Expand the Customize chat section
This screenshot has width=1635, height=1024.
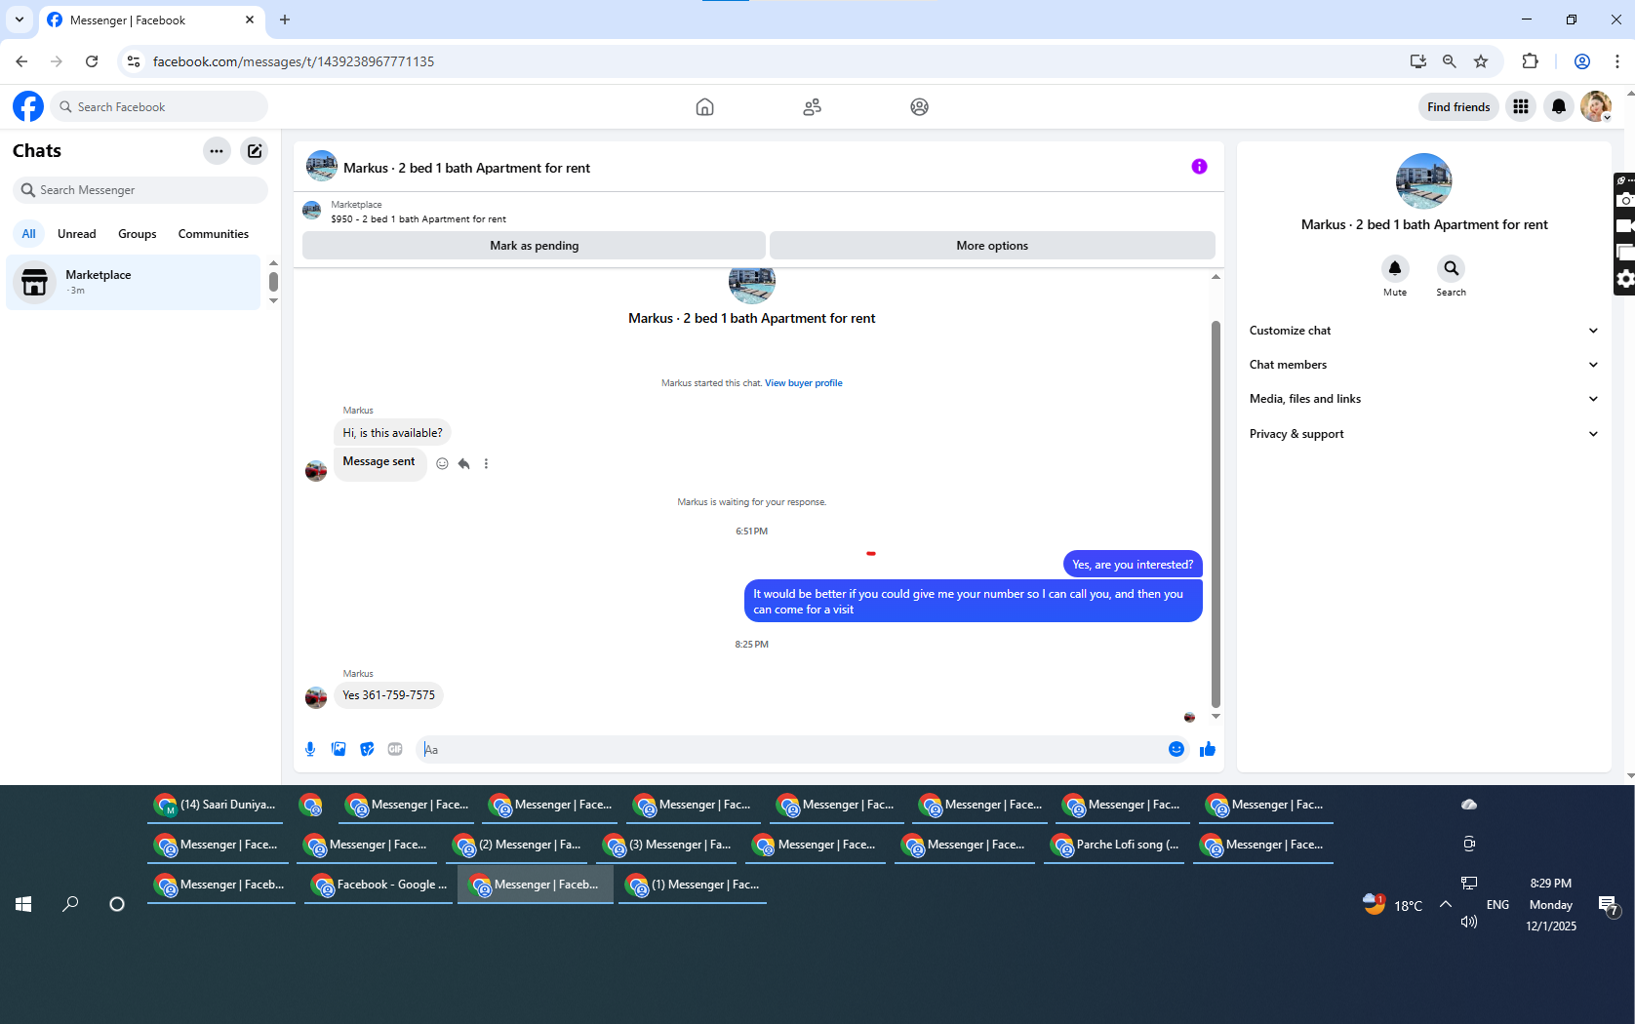[1424, 331]
